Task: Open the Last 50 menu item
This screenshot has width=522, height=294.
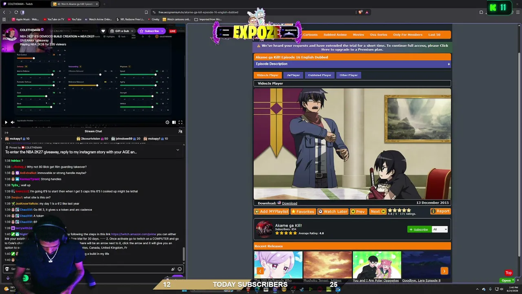Action: (x=434, y=35)
